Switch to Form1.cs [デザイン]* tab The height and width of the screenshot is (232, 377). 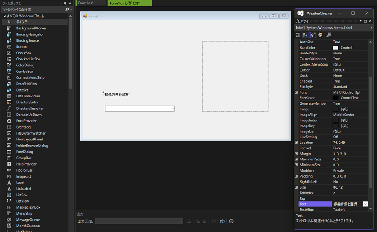pos(130,3)
